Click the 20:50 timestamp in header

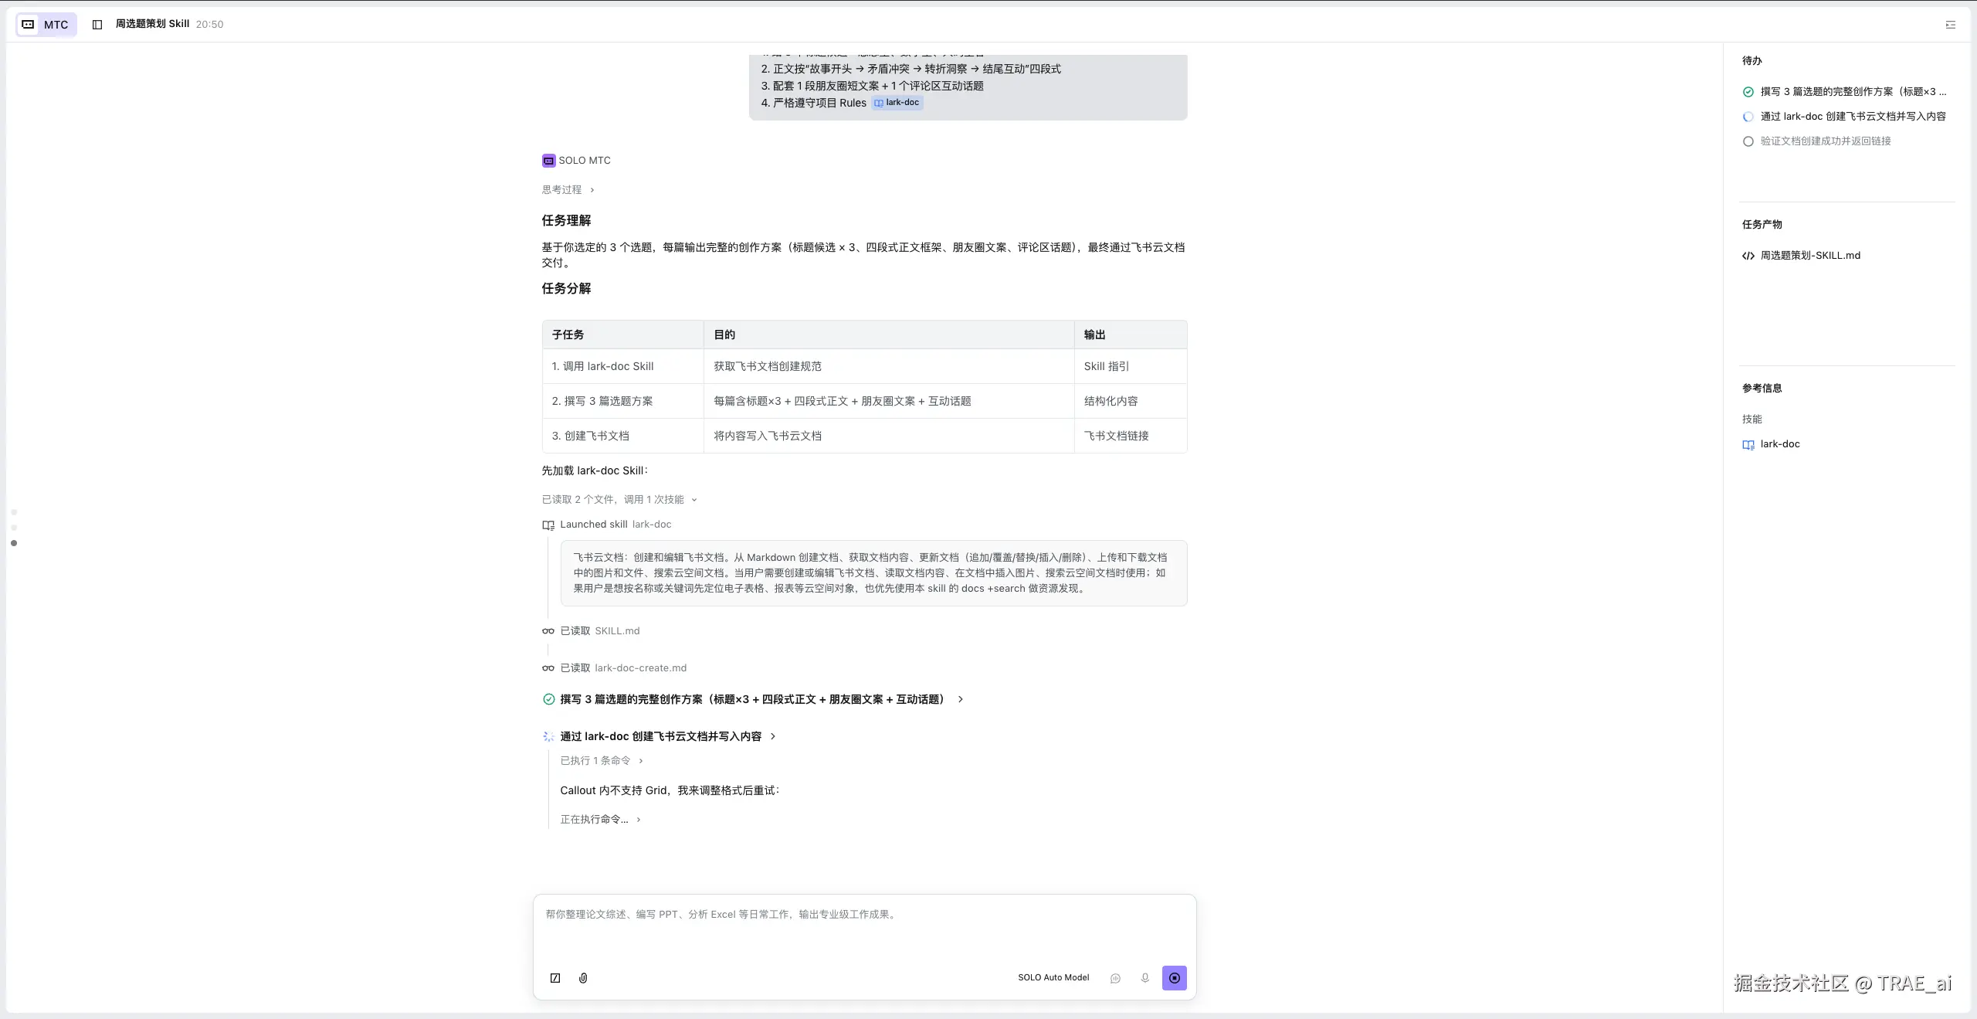tap(209, 25)
